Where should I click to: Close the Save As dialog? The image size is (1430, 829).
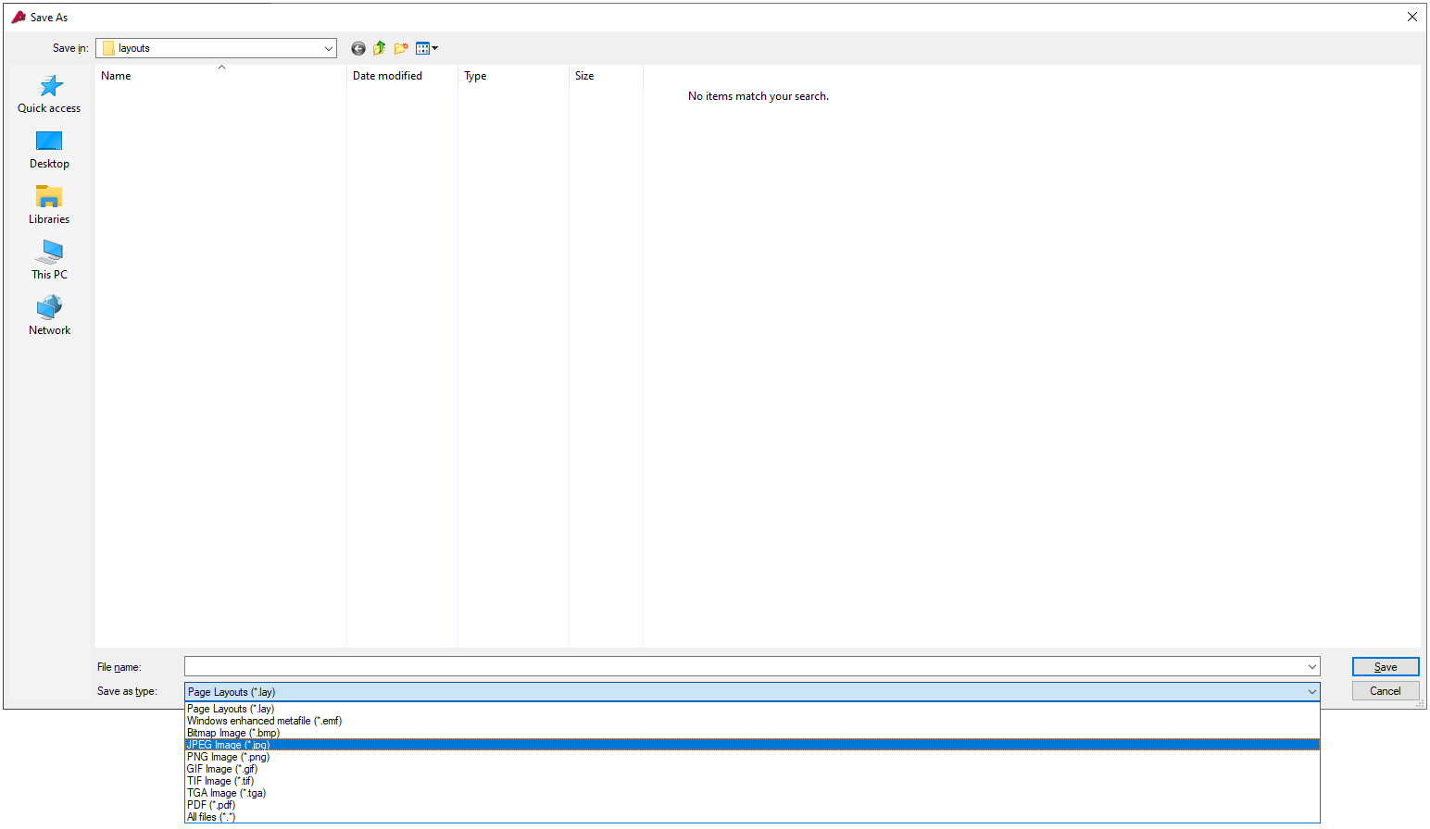(x=1411, y=17)
